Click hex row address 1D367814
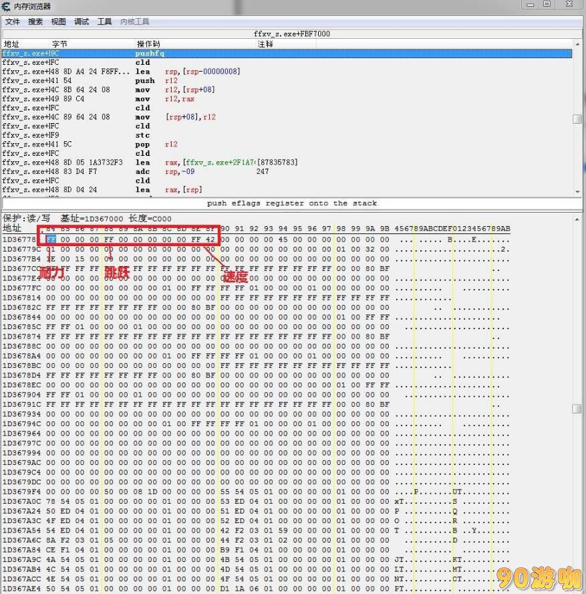Screen dimensions: 586x594 pos(21,298)
